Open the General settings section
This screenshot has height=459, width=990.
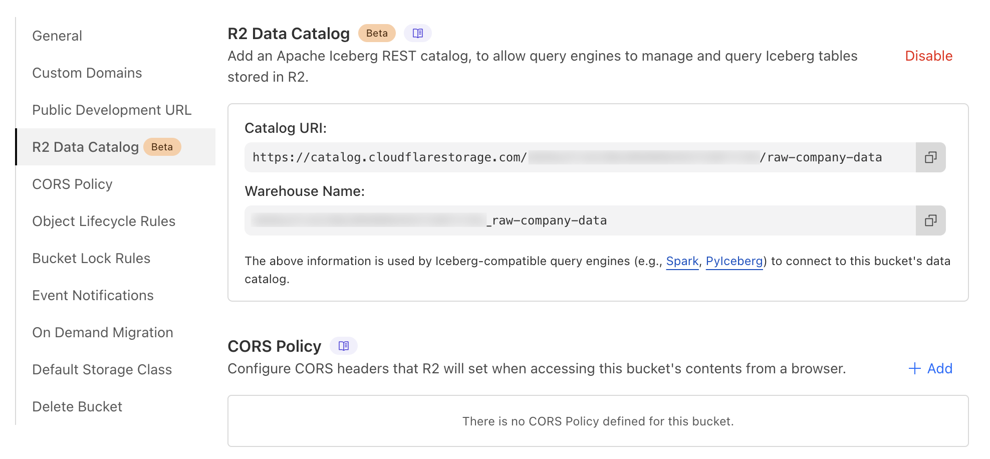point(57,35)
